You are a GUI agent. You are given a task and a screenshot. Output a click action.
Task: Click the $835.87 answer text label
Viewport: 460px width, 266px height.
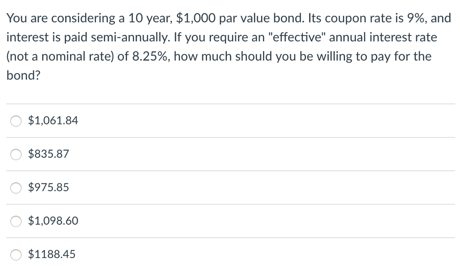coord(48,154)
